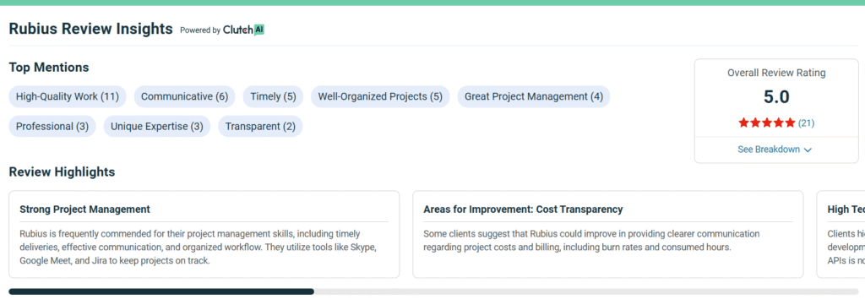Open the Strong Project Management highlight card
The width and height of the screenshot is (865, 305).
204,234
